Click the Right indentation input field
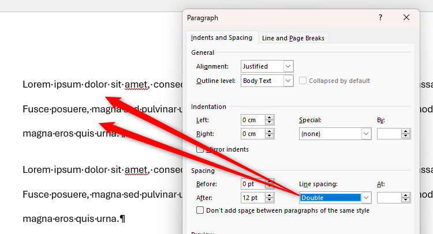Screen dimensions: 433x234 pyautogui.click(x=253, y=134)
